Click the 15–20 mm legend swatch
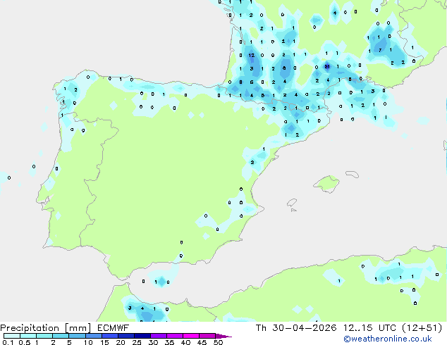Viewport: 447px width, 345px height. [x=110, y=336]
